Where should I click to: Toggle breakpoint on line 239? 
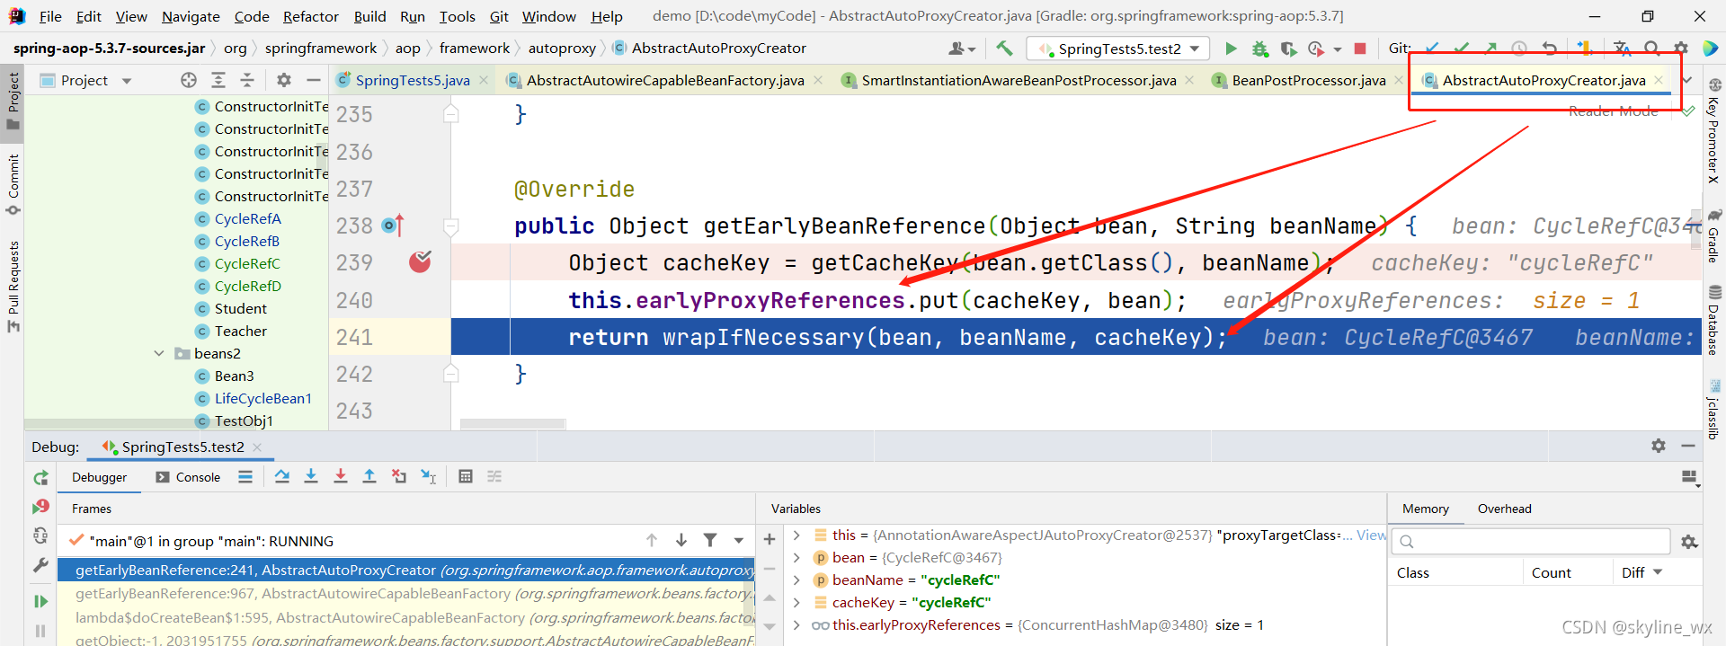point(420,261)
